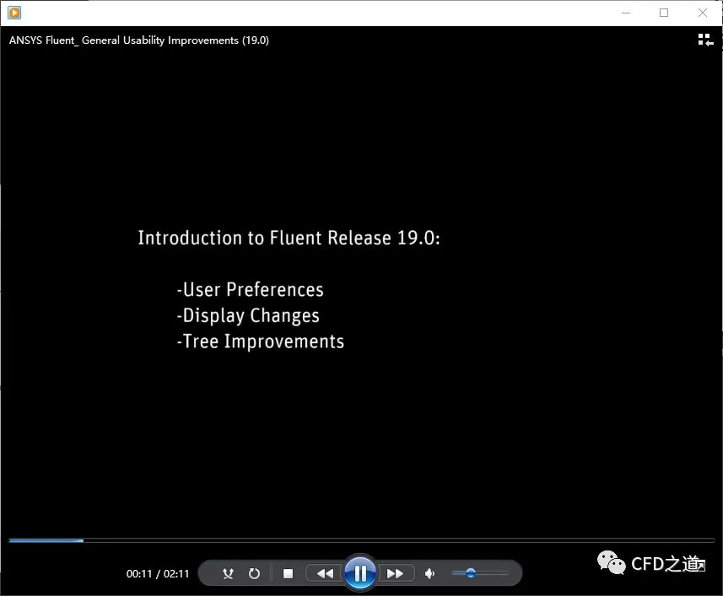This screenshot has height=596, width=723.
Task: Mute the speaker volume icon
Action: [x=429, y=573]
